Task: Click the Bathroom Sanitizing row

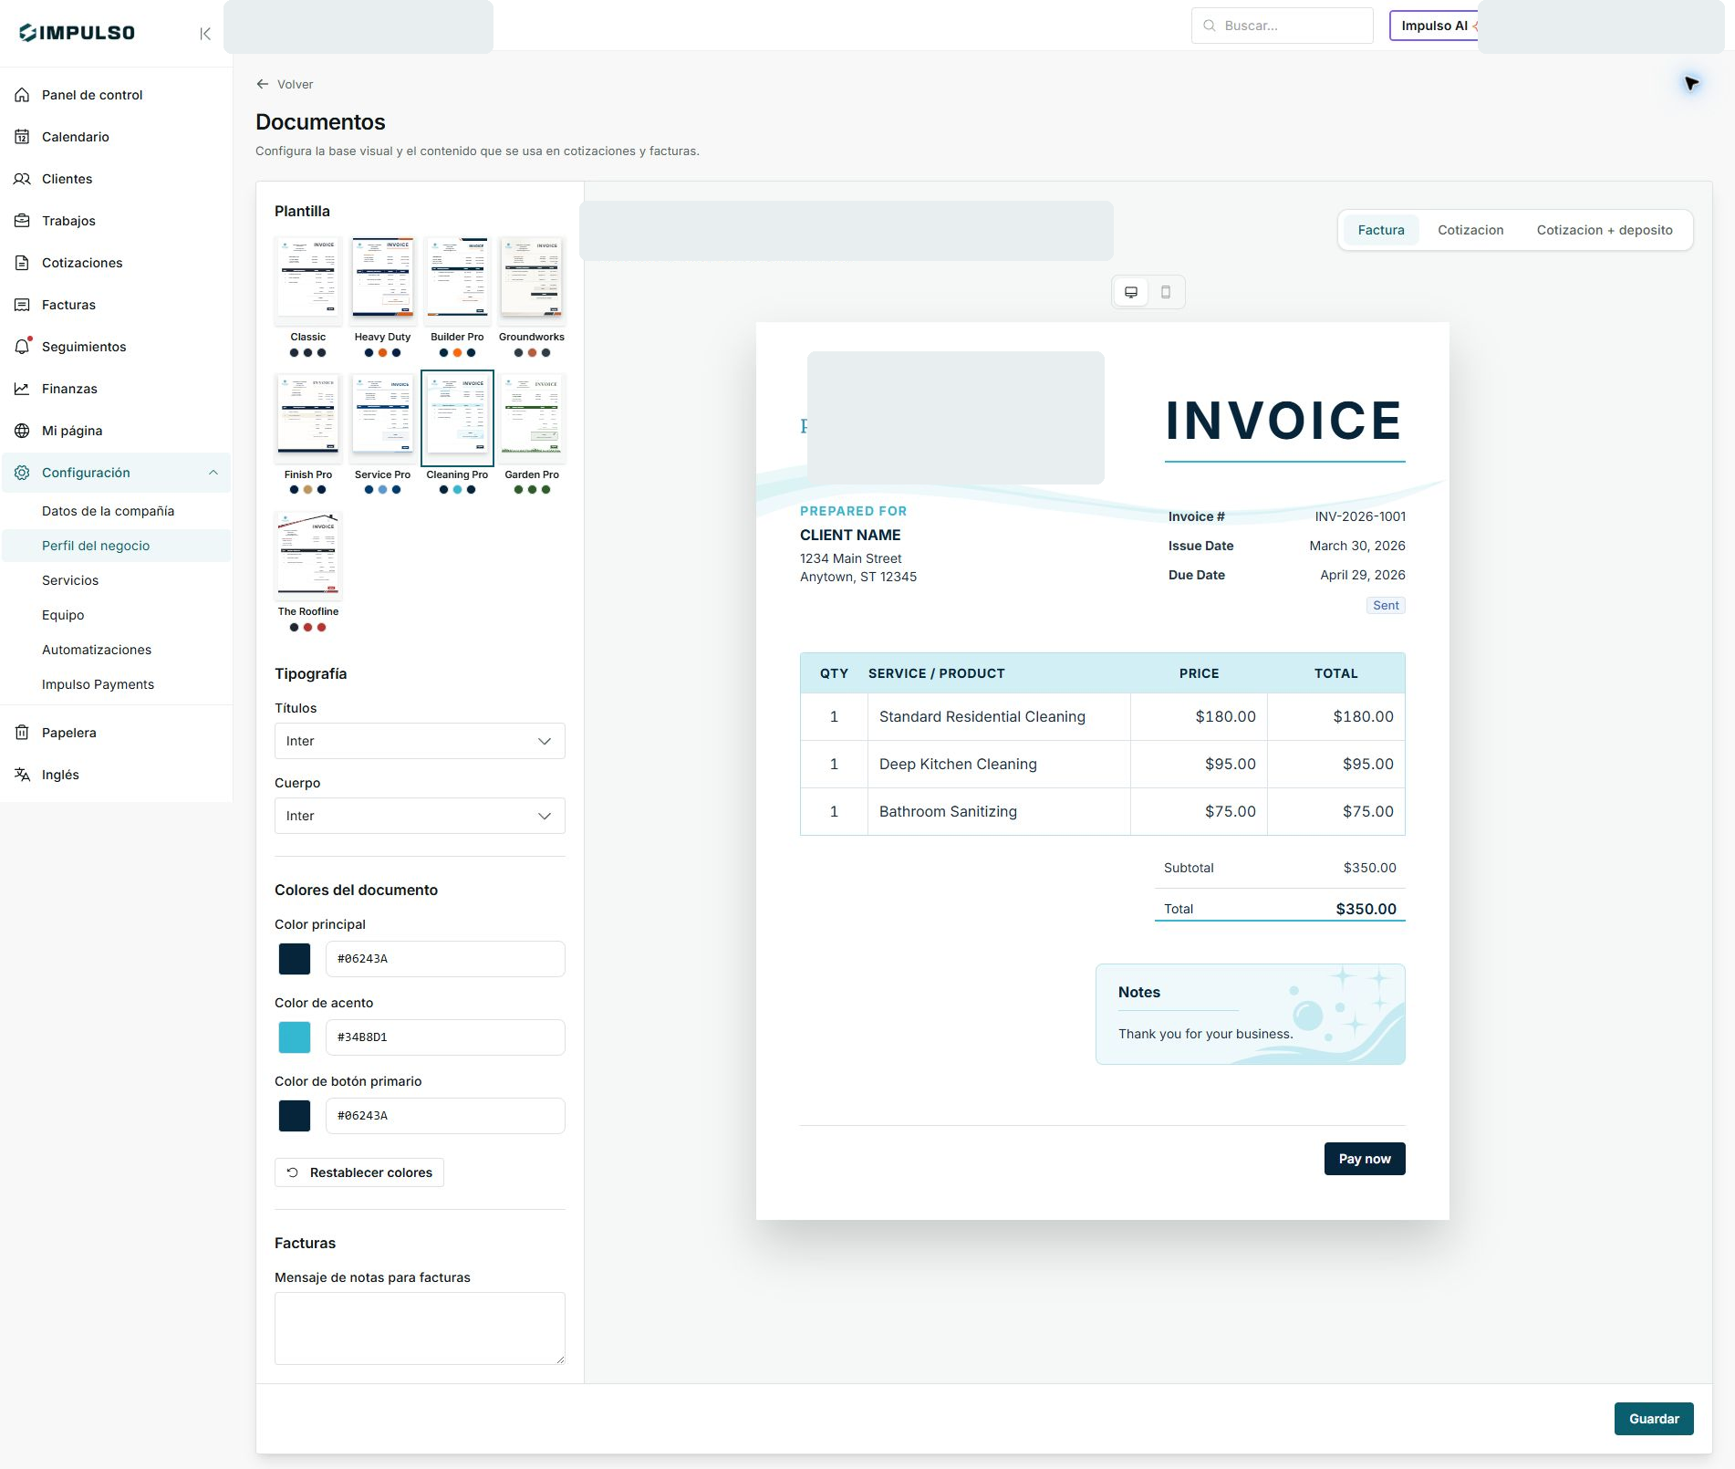Action: point(1102,812)
